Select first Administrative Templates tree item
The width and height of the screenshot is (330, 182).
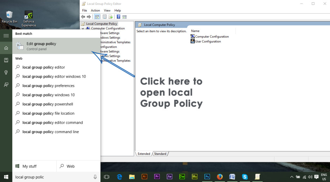[115, 42]
